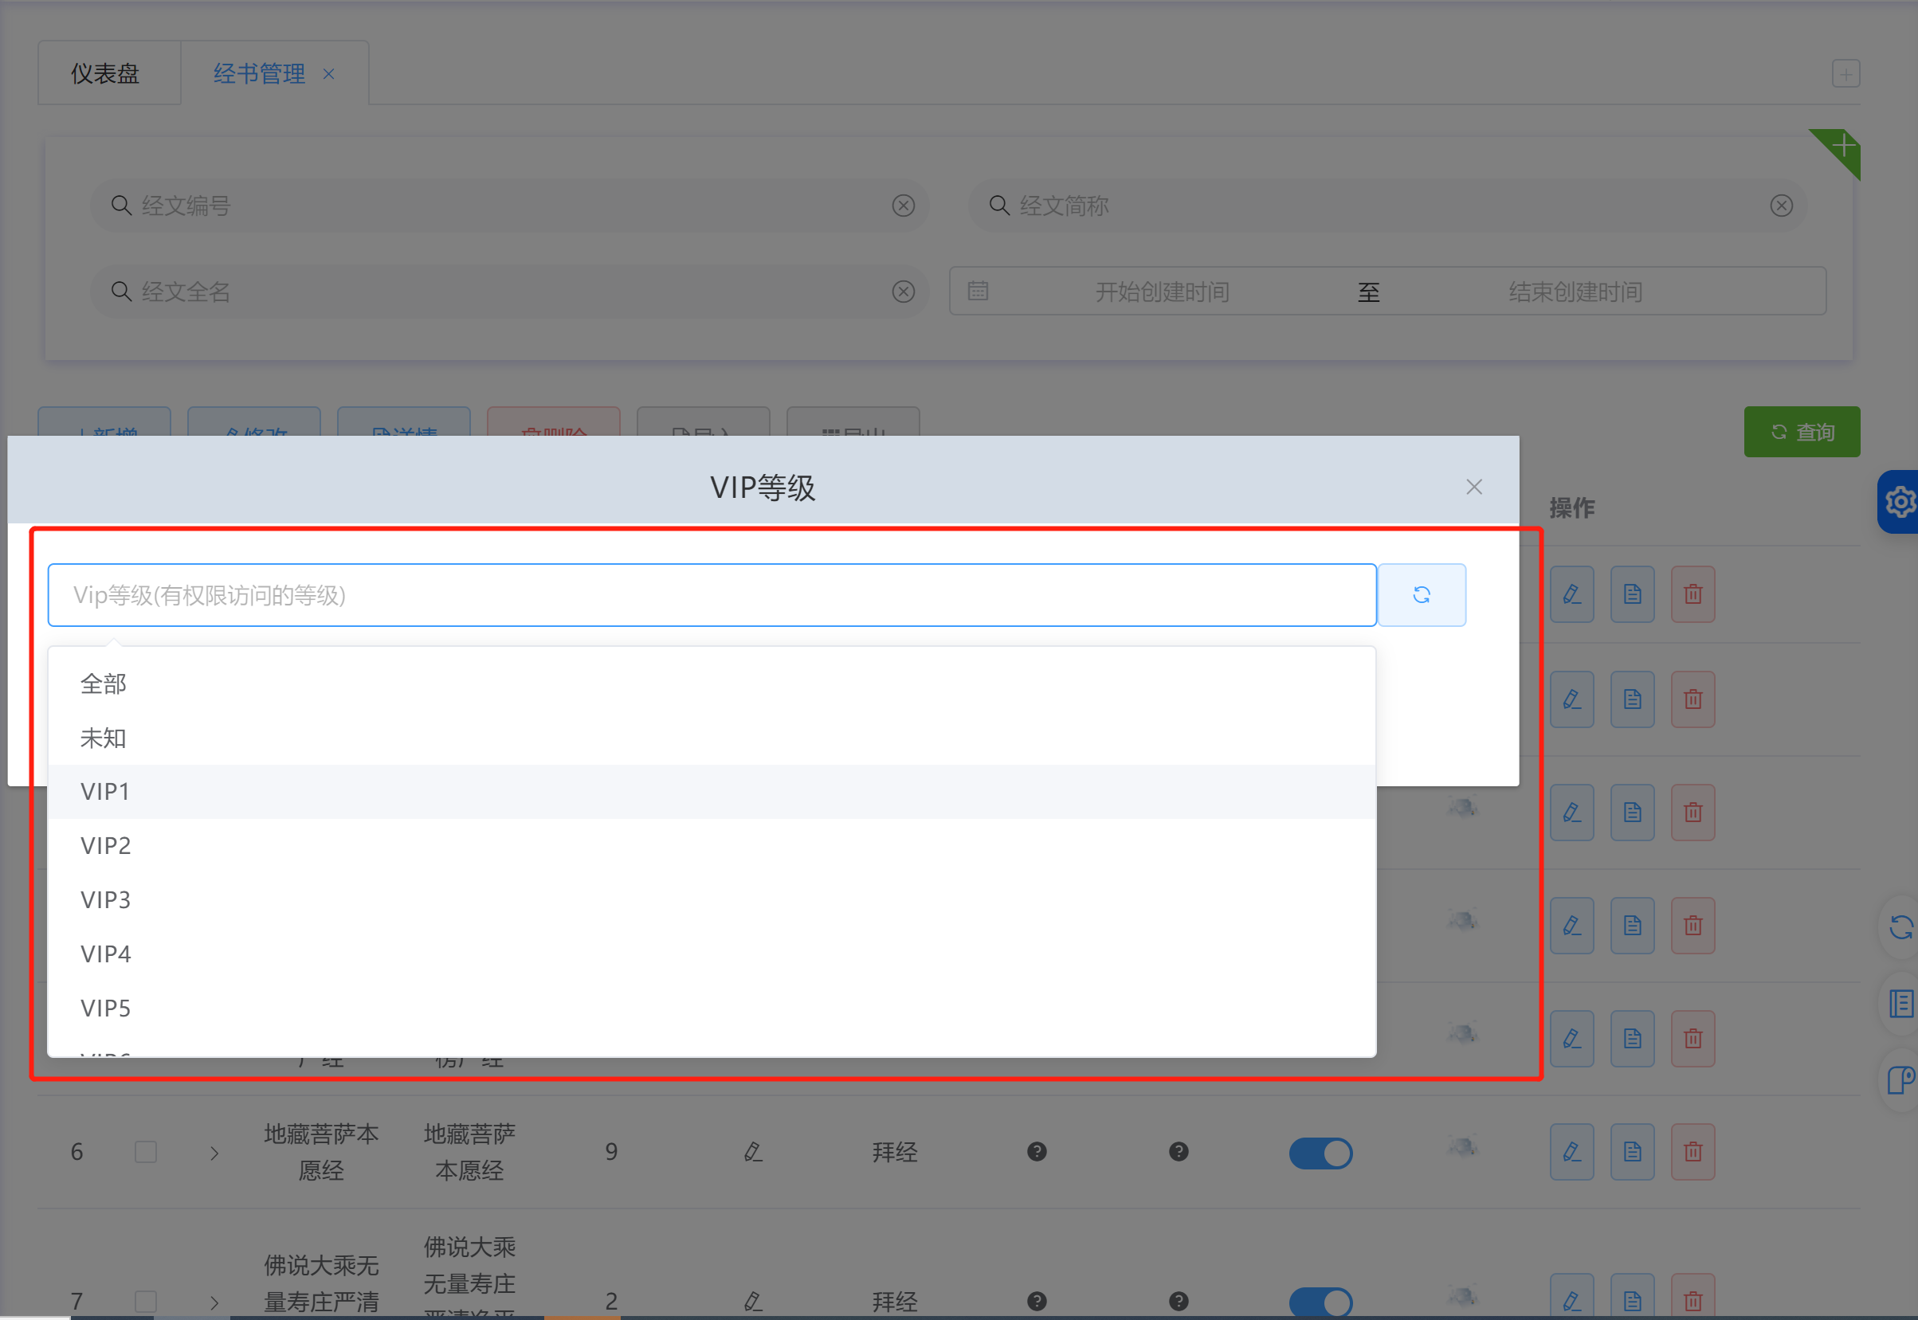Image resolution: width=1918 pixels, height=1320 pixels.
Task: Edit the 地藏菩萨本愿经 row via its action icon
Action: click(1571, 1152)
